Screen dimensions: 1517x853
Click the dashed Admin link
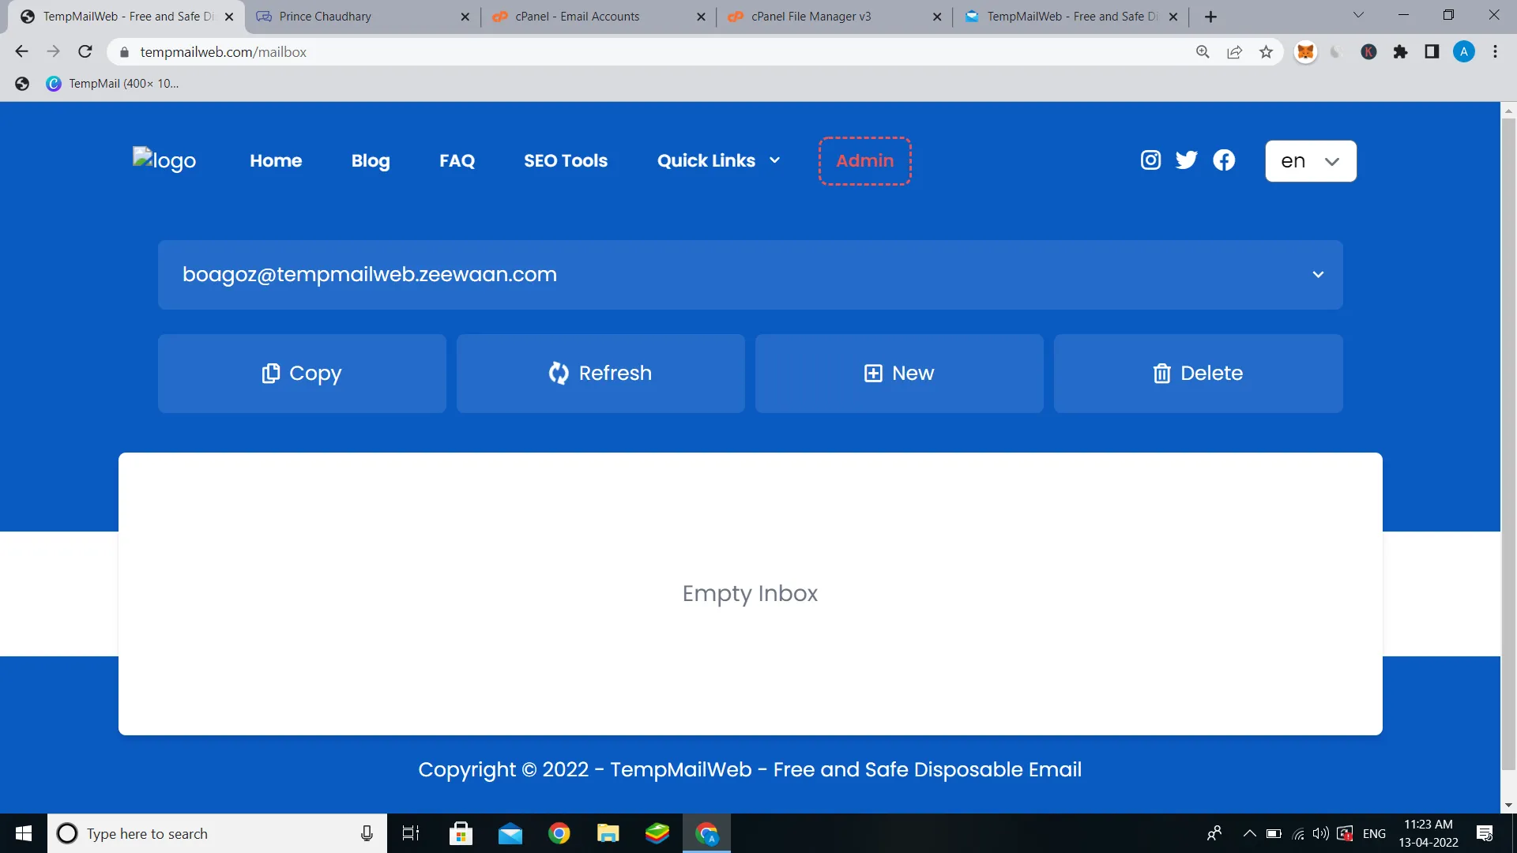[864, 160]
